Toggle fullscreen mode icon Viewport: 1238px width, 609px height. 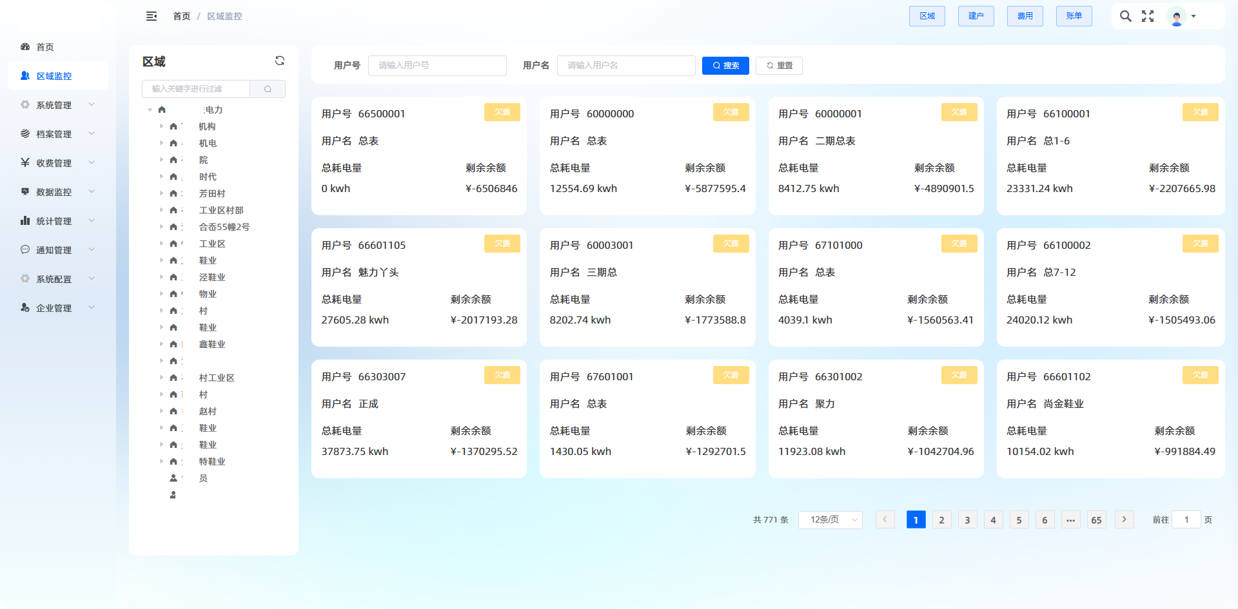pos(1148,16)
